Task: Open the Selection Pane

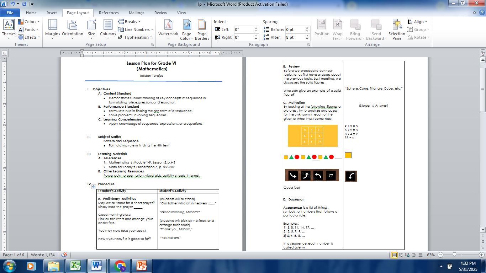Action: click(x=397, y=30)
